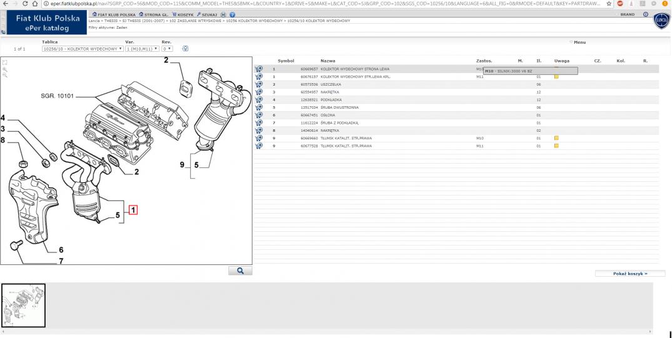The width and height of the screenshot is (672, 338).
Task: Open the Rev. dropdown showing 0
Action: 167,49
